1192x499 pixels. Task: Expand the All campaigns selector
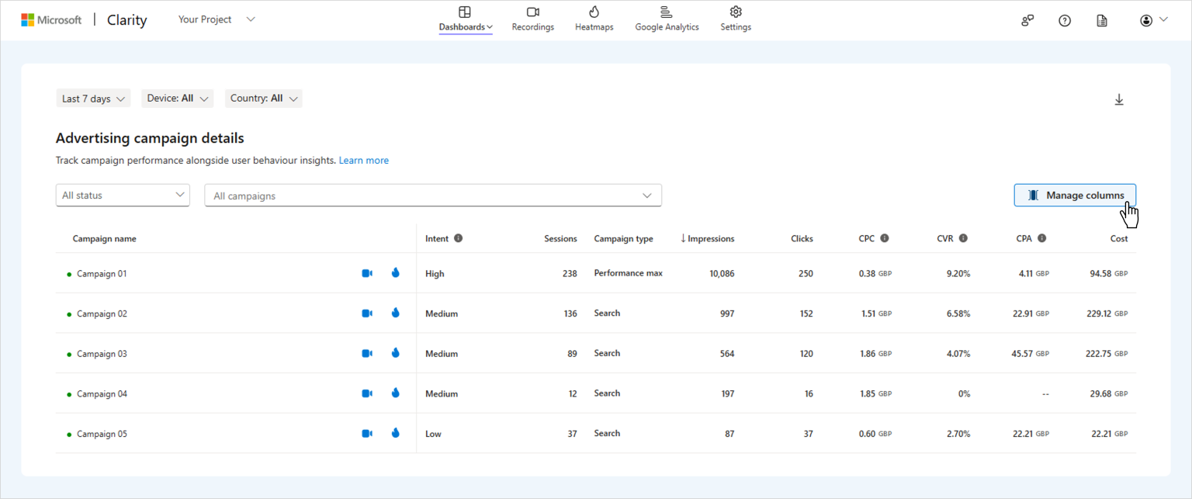(432, 195)
